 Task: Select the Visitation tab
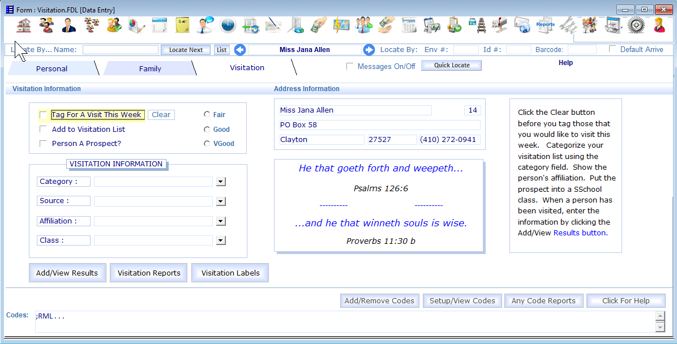pos(247,68)
